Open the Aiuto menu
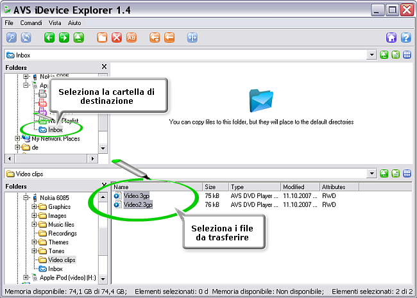Screen dimensions: 417x298 (x=74, y=23)
